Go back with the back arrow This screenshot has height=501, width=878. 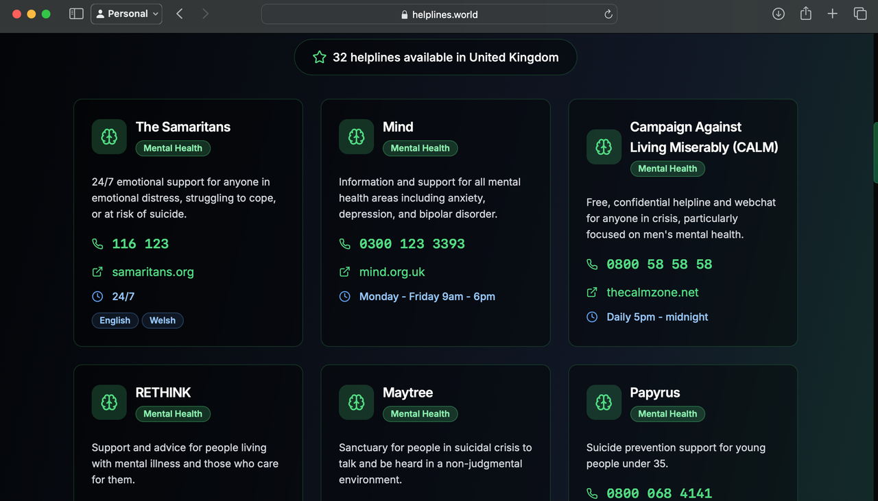coord(180,14)
